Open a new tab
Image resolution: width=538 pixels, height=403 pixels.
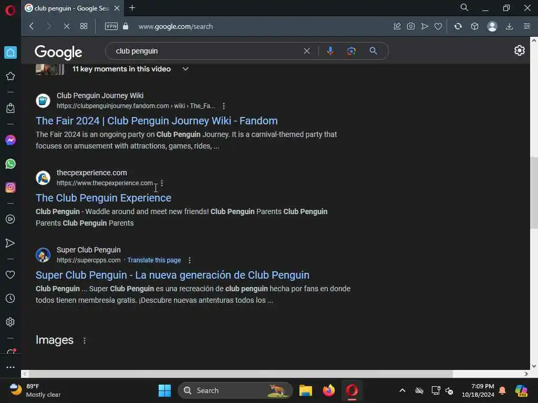132,7
